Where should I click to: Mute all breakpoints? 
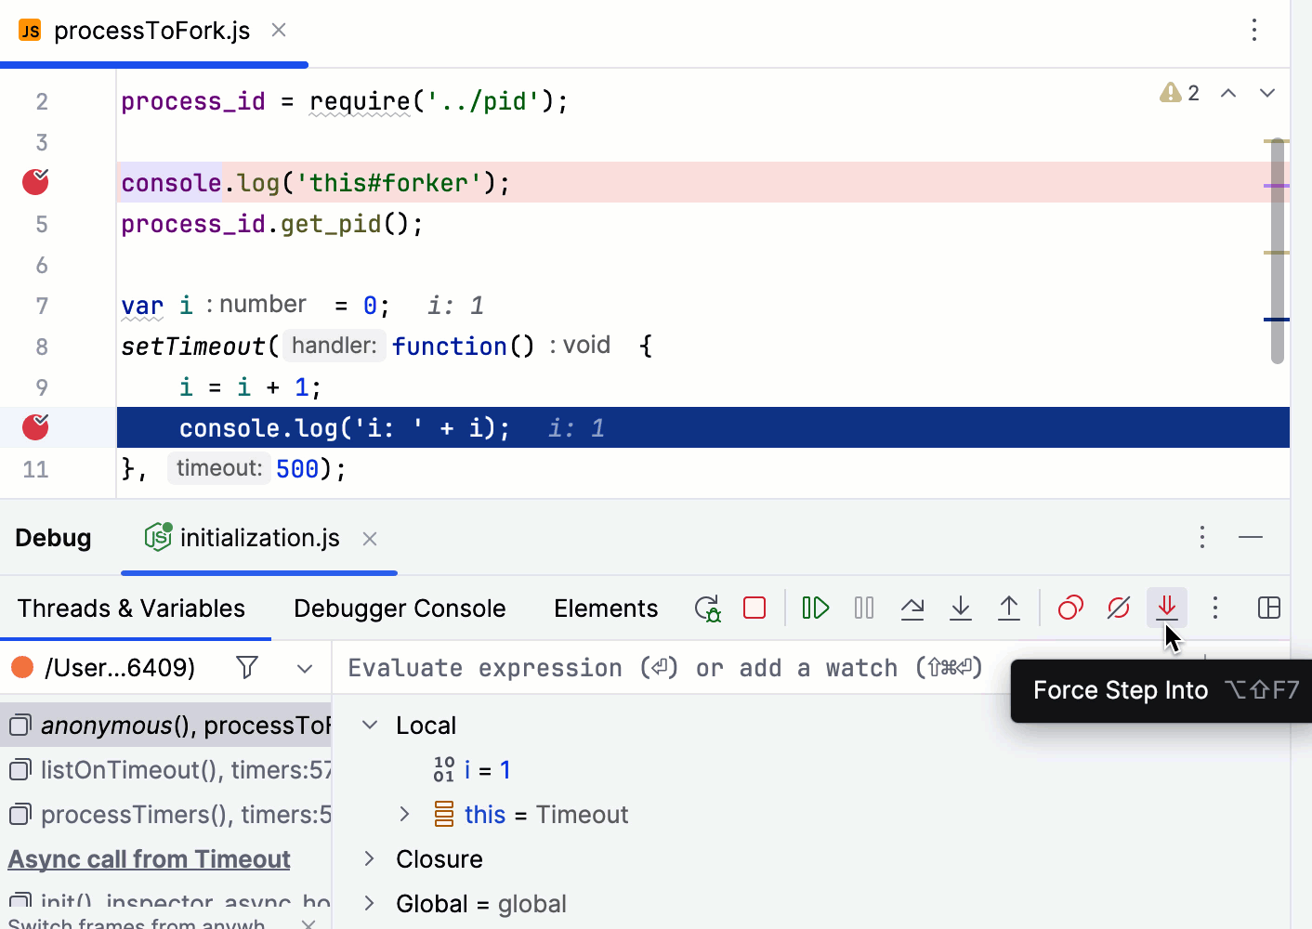(1118, 608)
